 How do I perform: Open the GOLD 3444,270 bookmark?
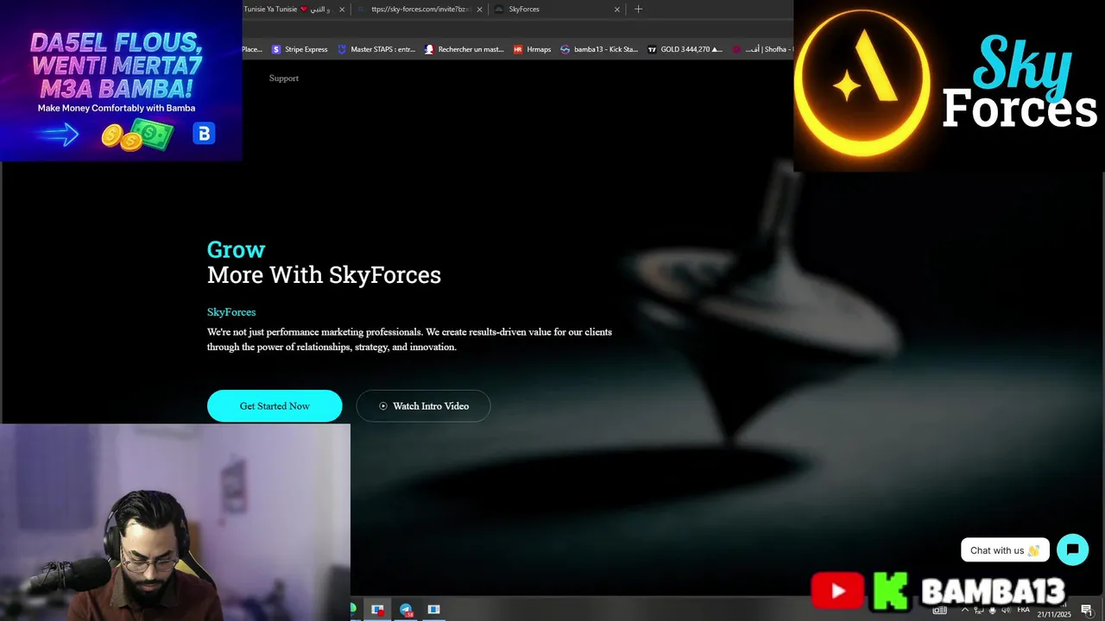tap(685, 49)
